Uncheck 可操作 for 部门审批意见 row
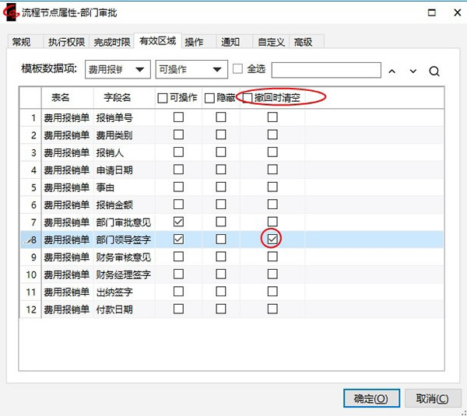This screenshot has height=416, width=467. pyautogui.click(x=178, y=222)
